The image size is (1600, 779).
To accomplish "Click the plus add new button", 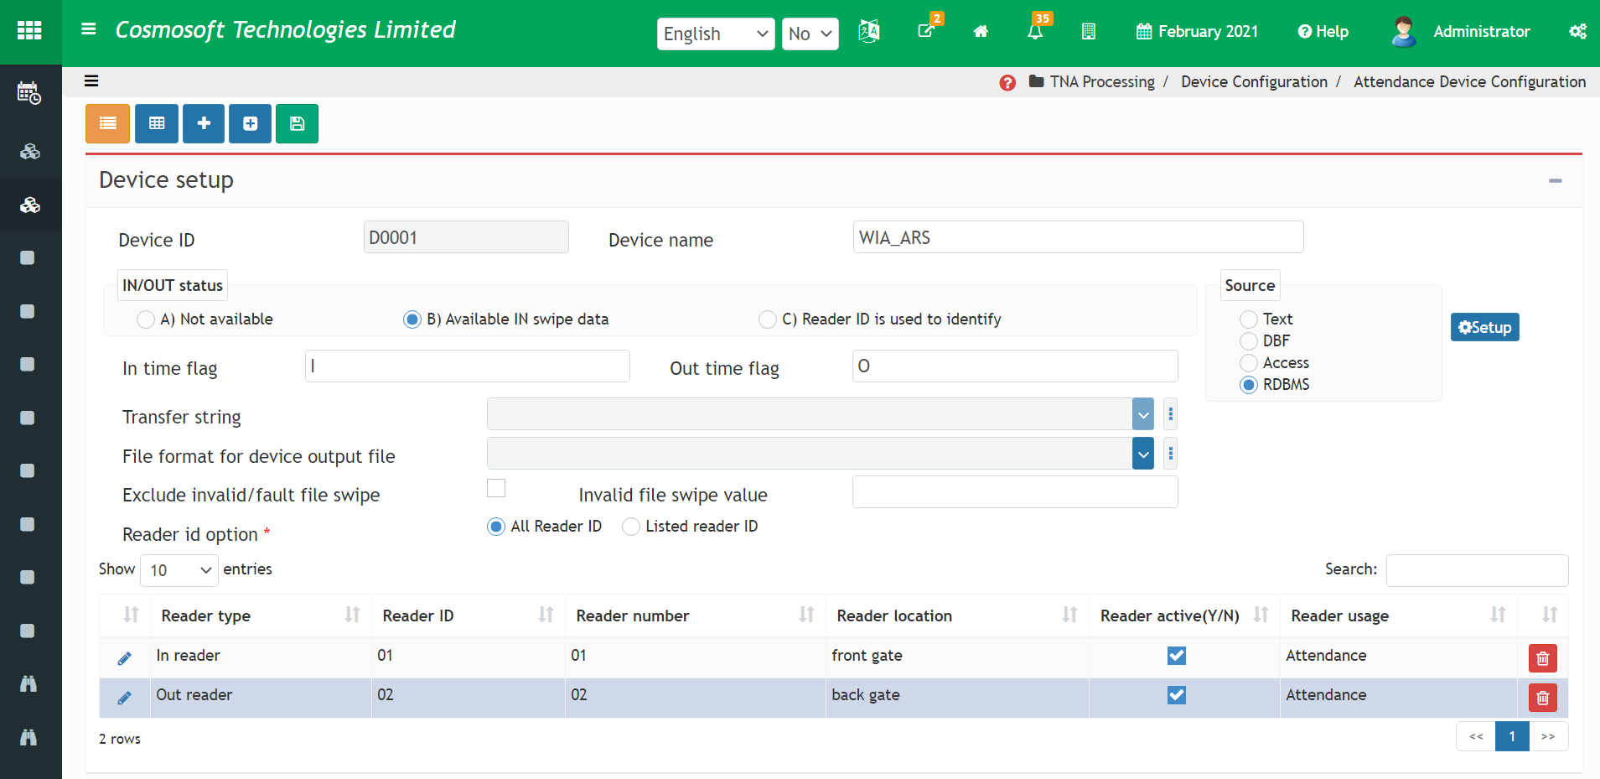I will tap(204, 123).
